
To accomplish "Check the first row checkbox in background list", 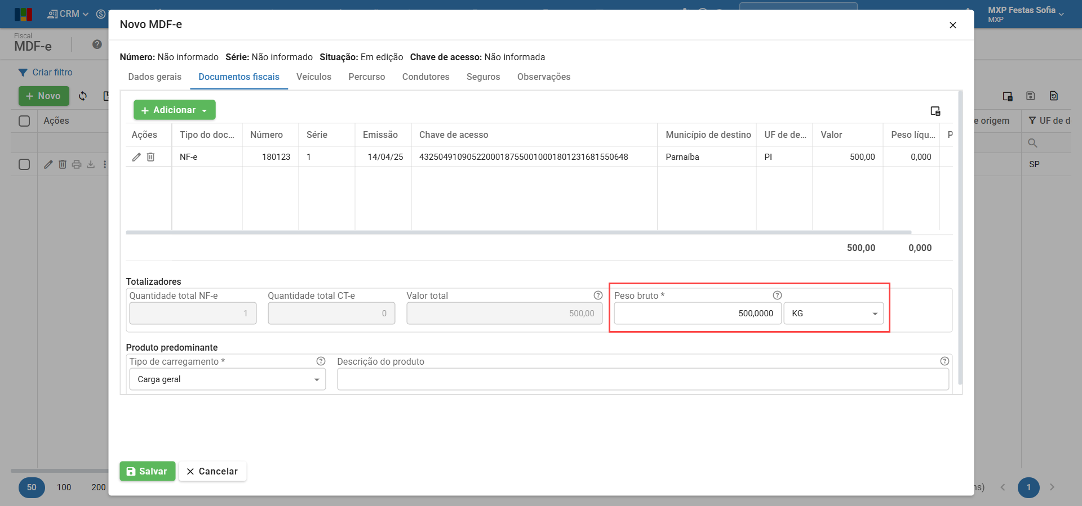I will 24,164.
